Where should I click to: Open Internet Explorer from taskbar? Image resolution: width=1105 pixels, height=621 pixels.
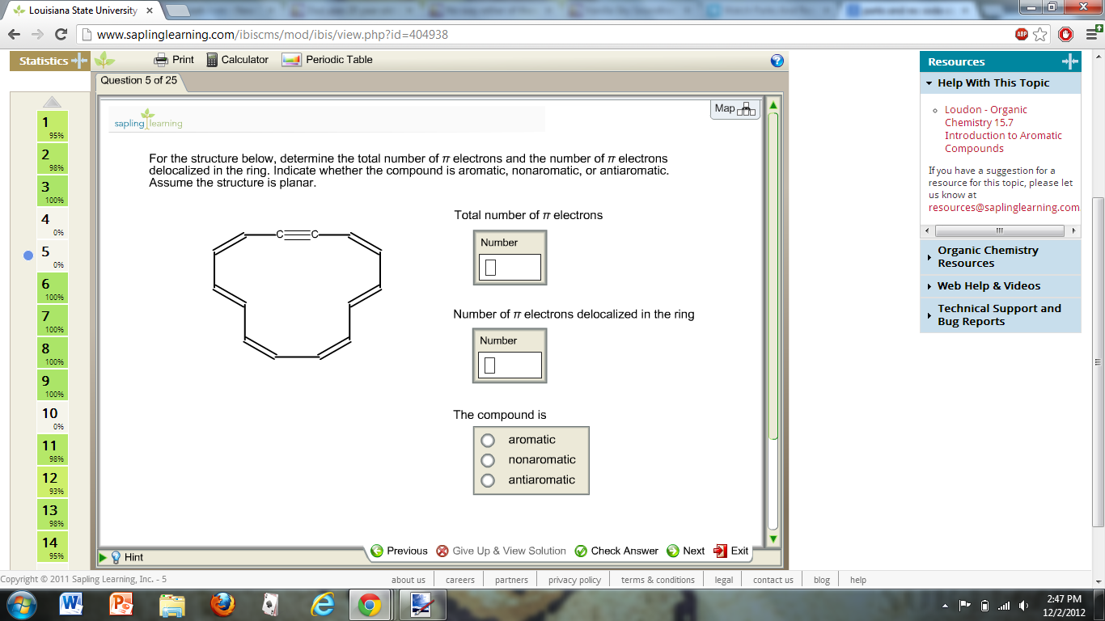(x=321, y=605)
